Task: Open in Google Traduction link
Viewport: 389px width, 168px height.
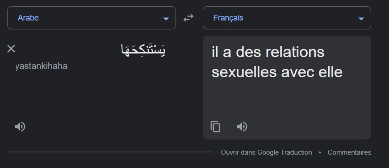Action: (266, 152)
